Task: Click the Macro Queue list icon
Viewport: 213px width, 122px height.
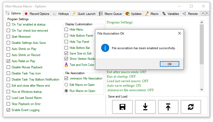Action: [x=101, y=14]
